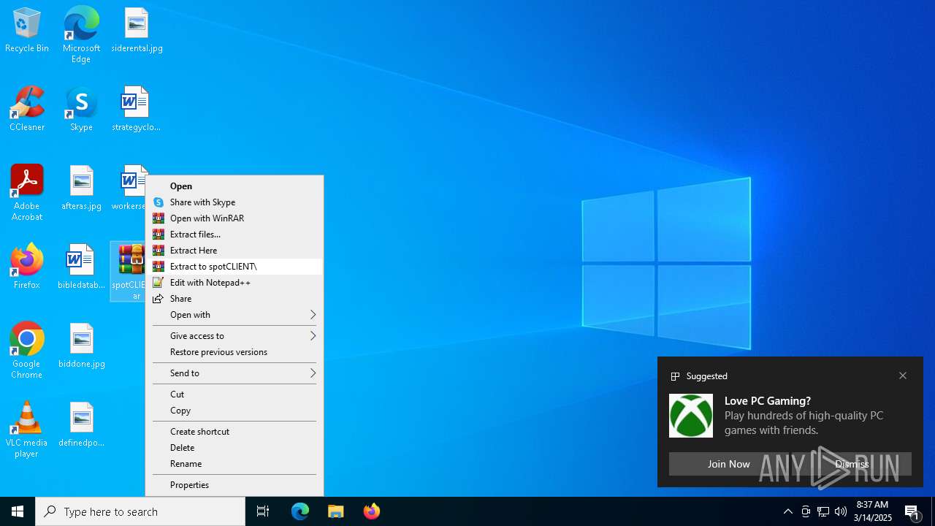Choose Extract files... option
935x526 pixels.
[234, 235]
